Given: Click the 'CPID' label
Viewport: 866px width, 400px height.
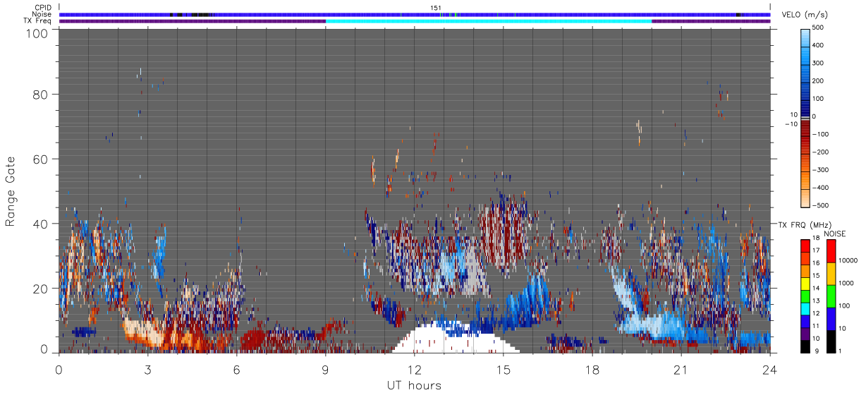Looking at the screenshot, I should (43, 8).
